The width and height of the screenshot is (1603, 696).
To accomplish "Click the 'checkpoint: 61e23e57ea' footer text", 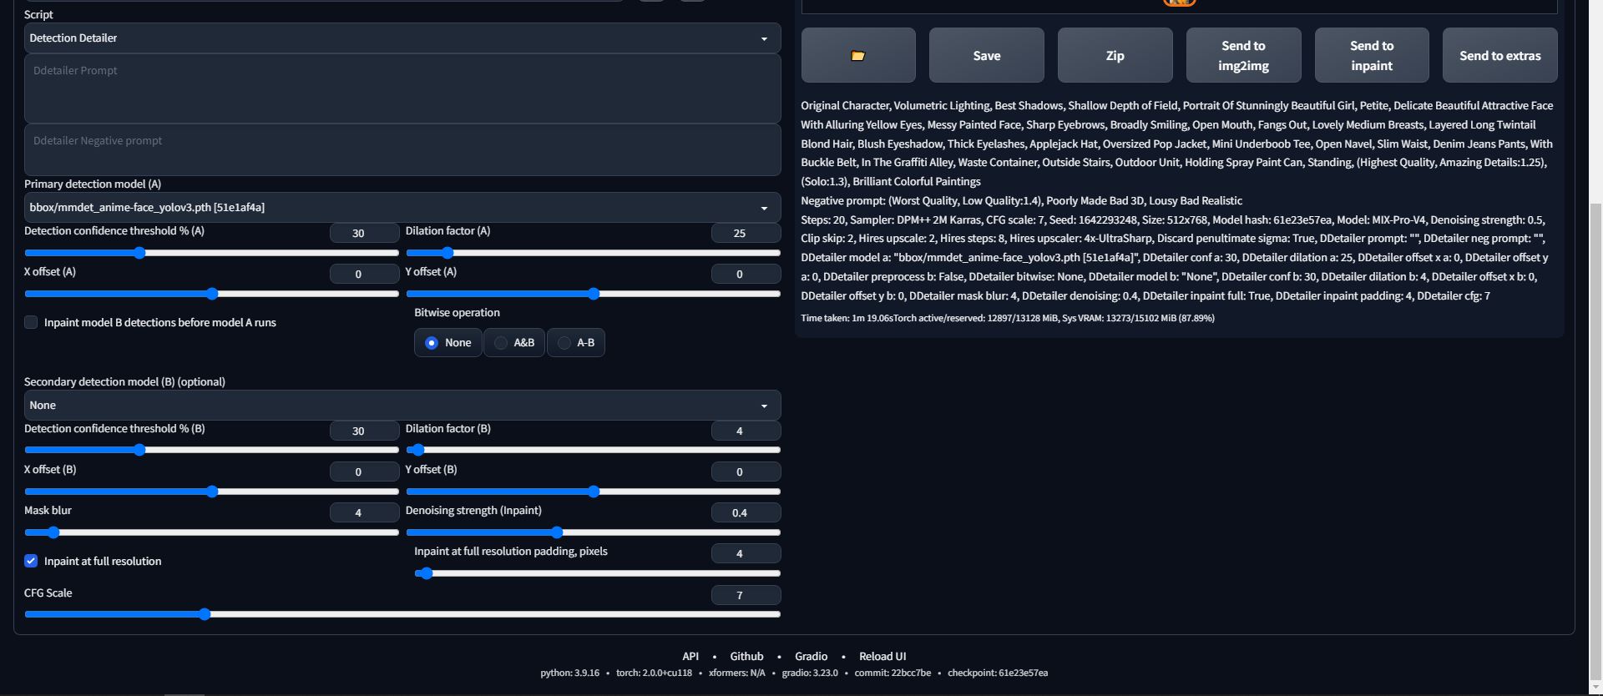I will click(x=998, y=673).
